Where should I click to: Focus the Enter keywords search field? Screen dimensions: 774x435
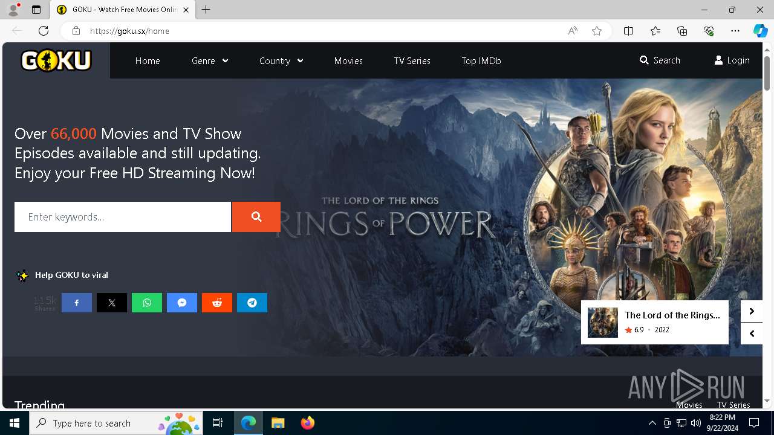click(123, 217)
